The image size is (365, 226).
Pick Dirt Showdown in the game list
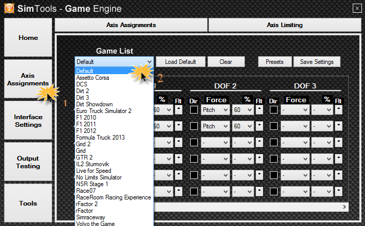(x=114, y=104)
